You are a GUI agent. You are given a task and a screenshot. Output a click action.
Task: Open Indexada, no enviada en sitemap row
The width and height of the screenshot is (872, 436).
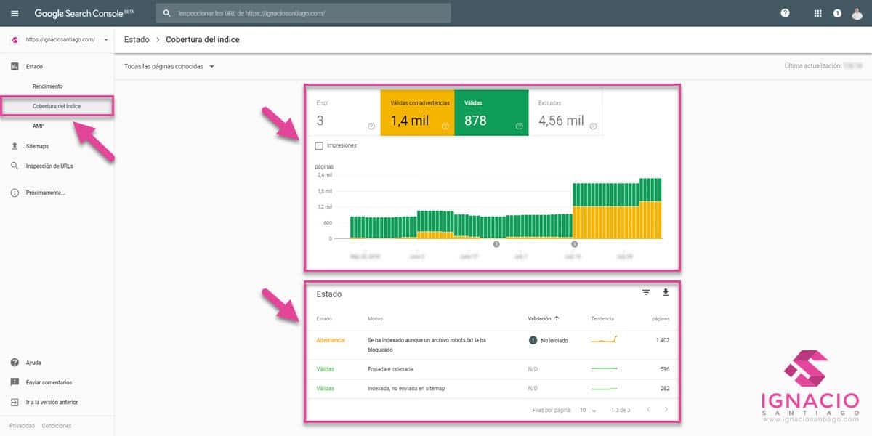(x=493, y=388)
